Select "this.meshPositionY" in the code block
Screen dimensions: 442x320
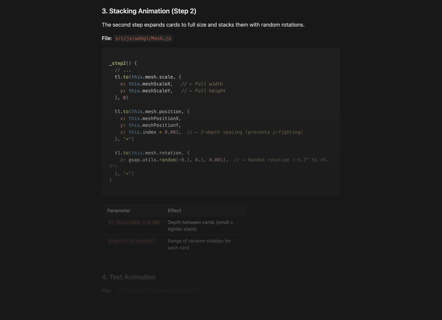point(153,125)
